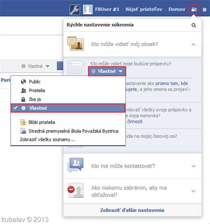Select the Public audience option

pyautogui.click(x=68, y=81)
